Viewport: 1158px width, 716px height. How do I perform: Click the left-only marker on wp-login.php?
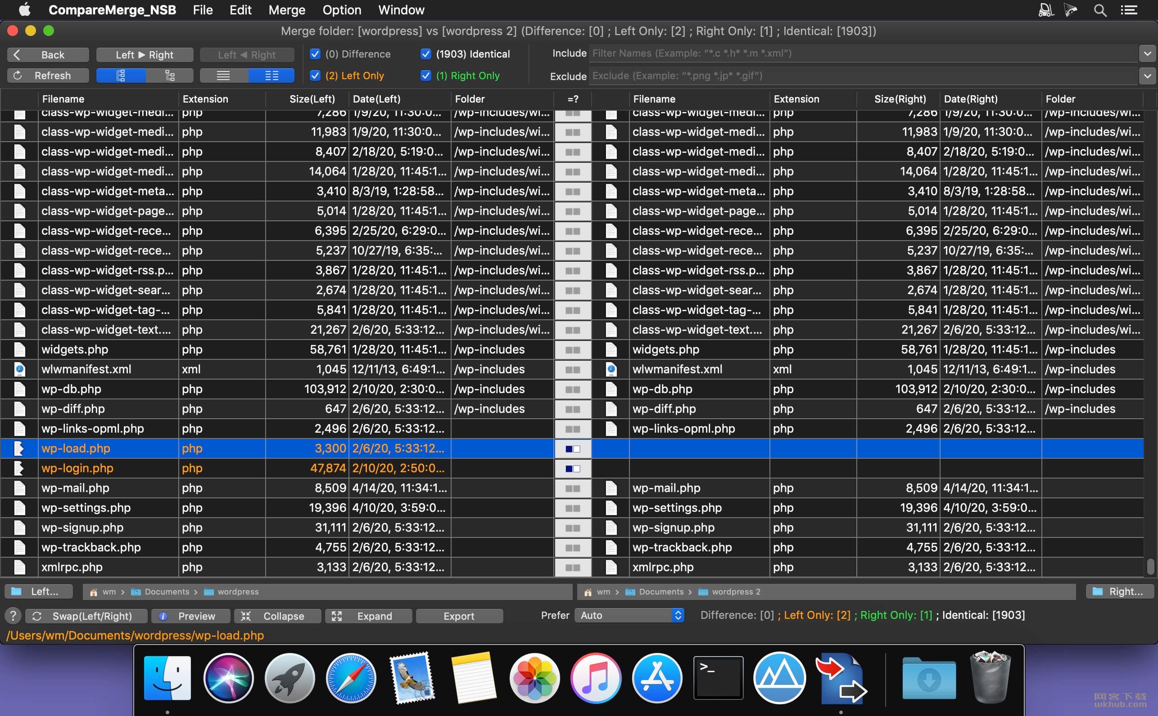[573, 468]
